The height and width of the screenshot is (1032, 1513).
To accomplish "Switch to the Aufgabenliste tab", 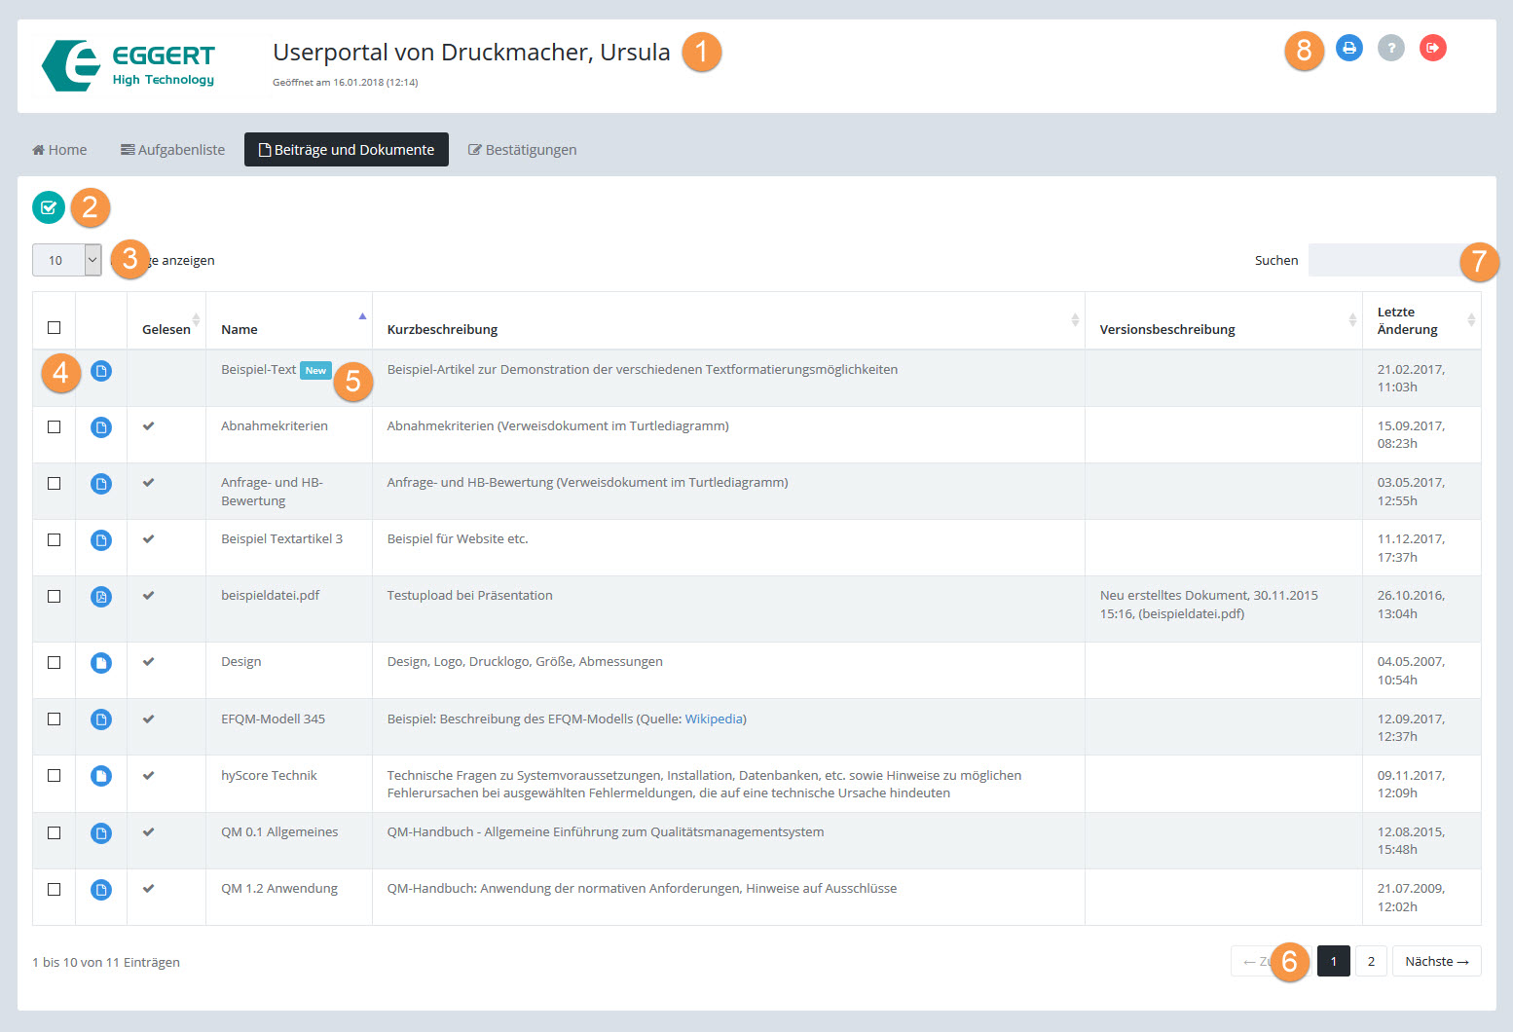I will point(172,150).
